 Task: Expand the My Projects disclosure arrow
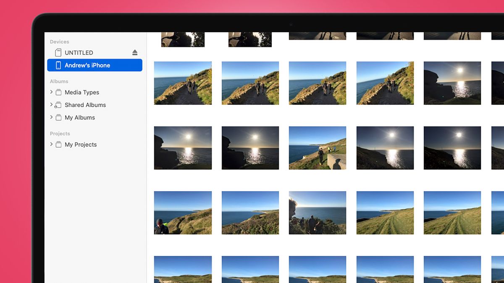click(x=51, y=144)
